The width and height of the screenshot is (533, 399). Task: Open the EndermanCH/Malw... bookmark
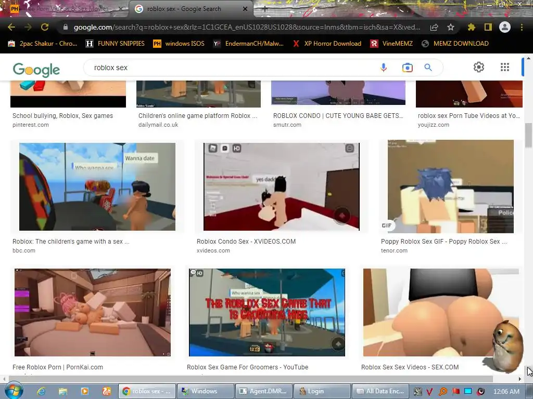click(248, 44)
